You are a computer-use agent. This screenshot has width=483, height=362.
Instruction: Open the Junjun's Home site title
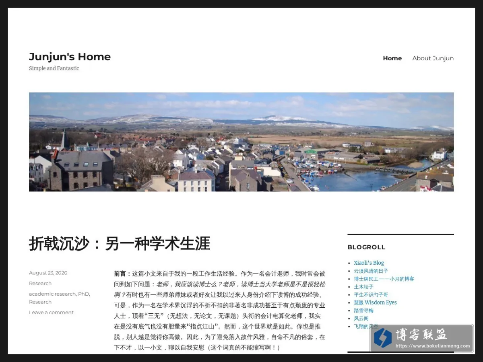70,57
